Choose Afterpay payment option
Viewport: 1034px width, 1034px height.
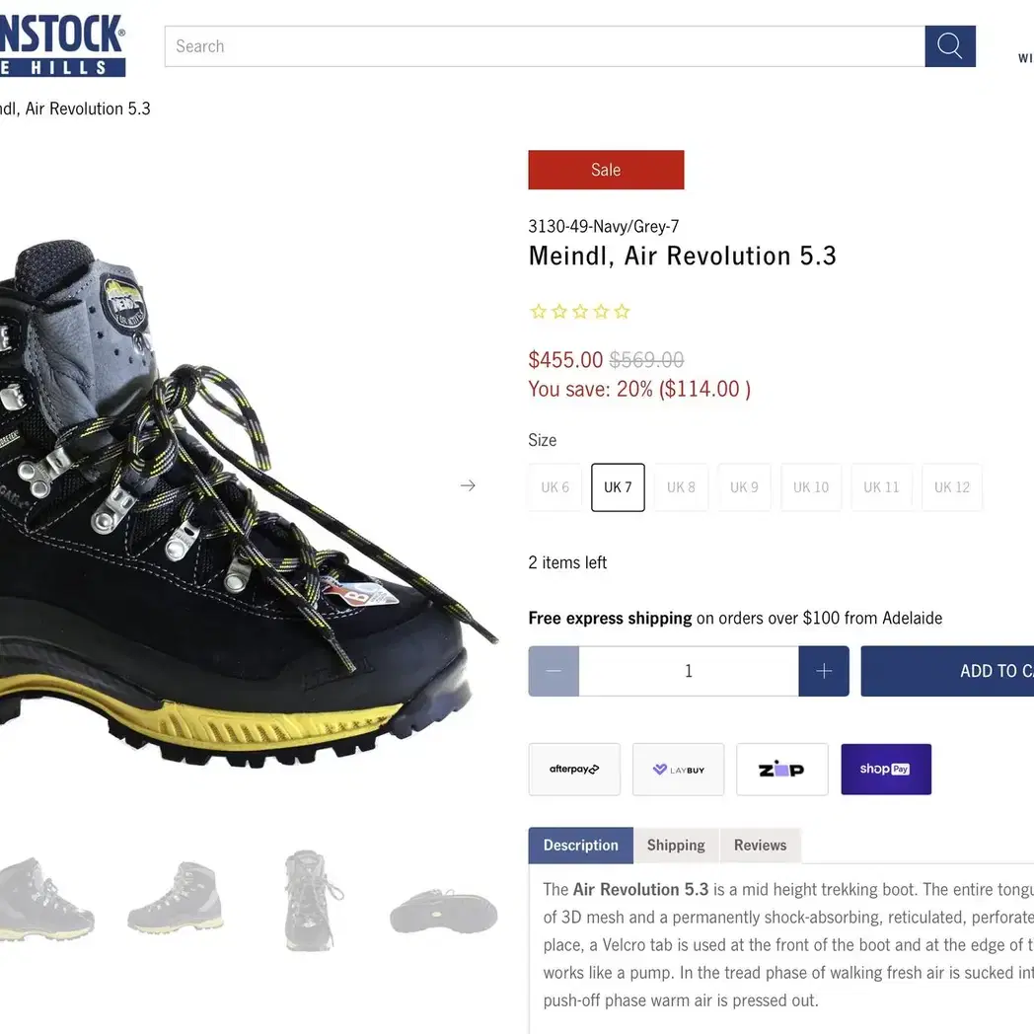click(574, 770)
